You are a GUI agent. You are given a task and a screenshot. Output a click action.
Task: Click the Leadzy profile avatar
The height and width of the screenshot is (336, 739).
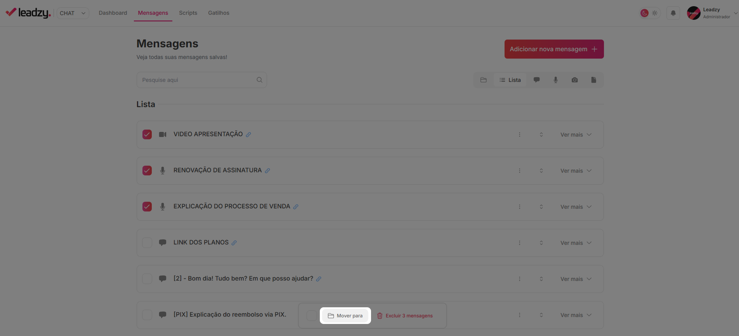(x=694, y=13)
